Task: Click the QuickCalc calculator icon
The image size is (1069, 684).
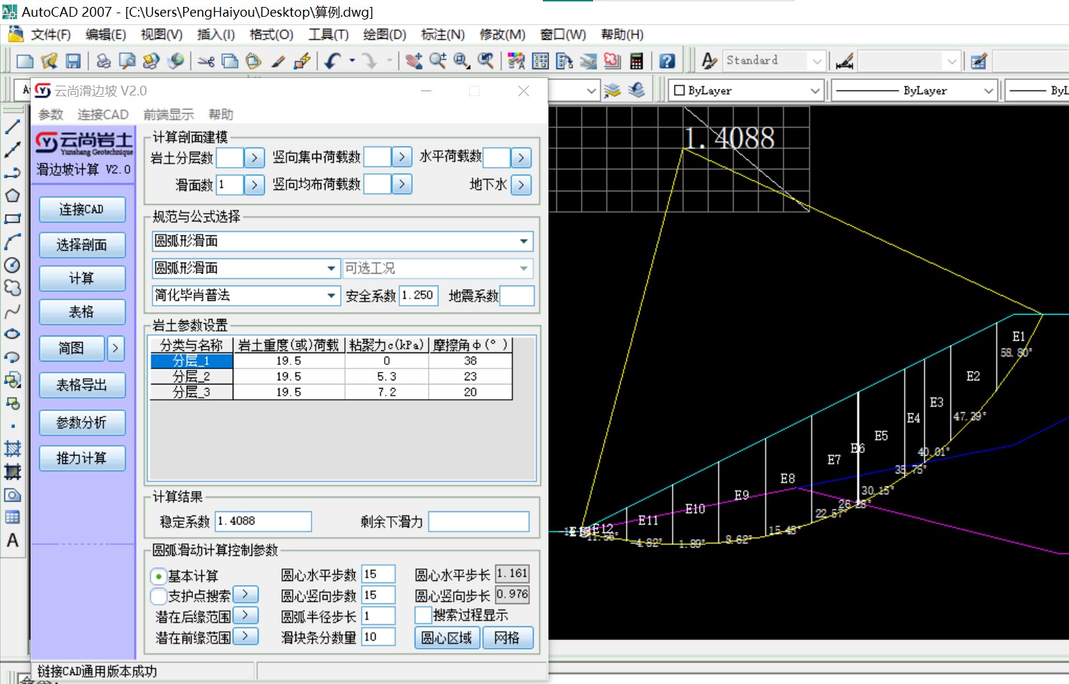Action: (x=636, y=61)
